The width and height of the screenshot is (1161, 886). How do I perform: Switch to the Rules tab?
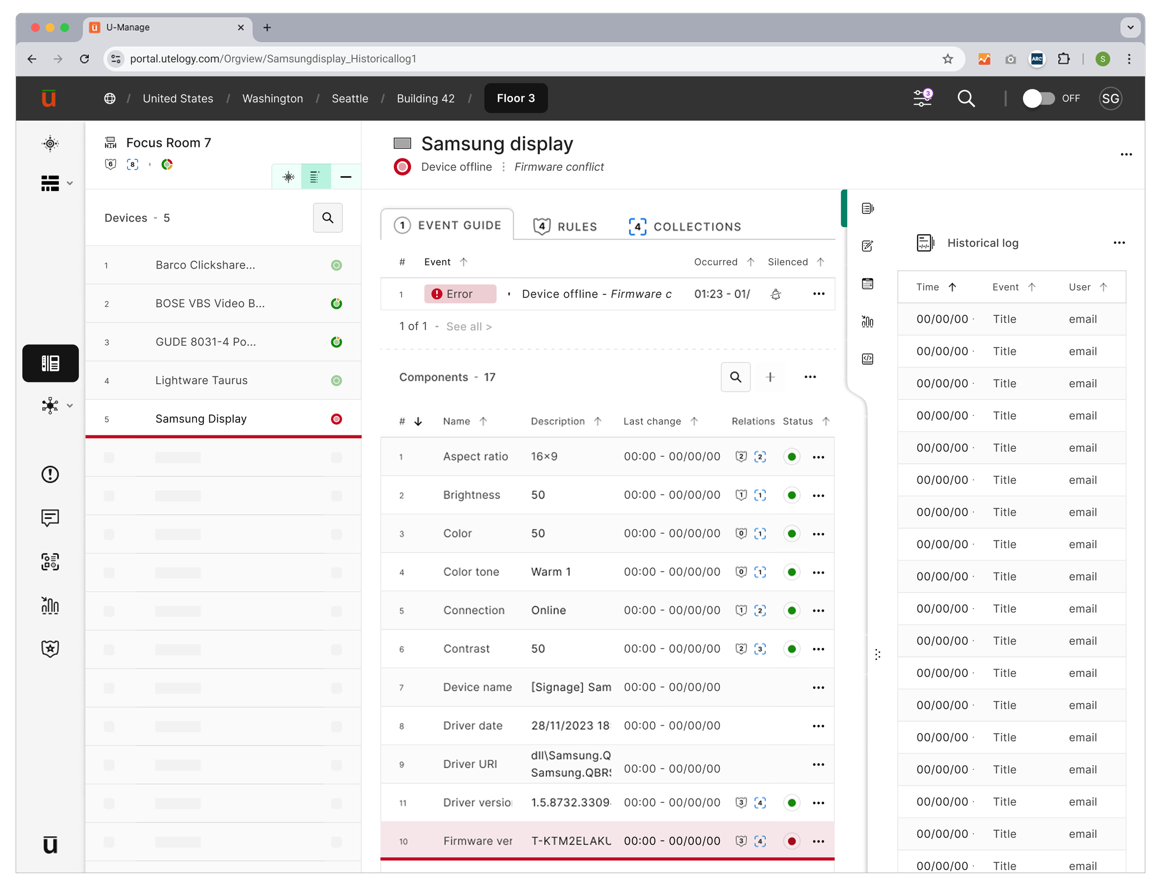tap(565, 226)
